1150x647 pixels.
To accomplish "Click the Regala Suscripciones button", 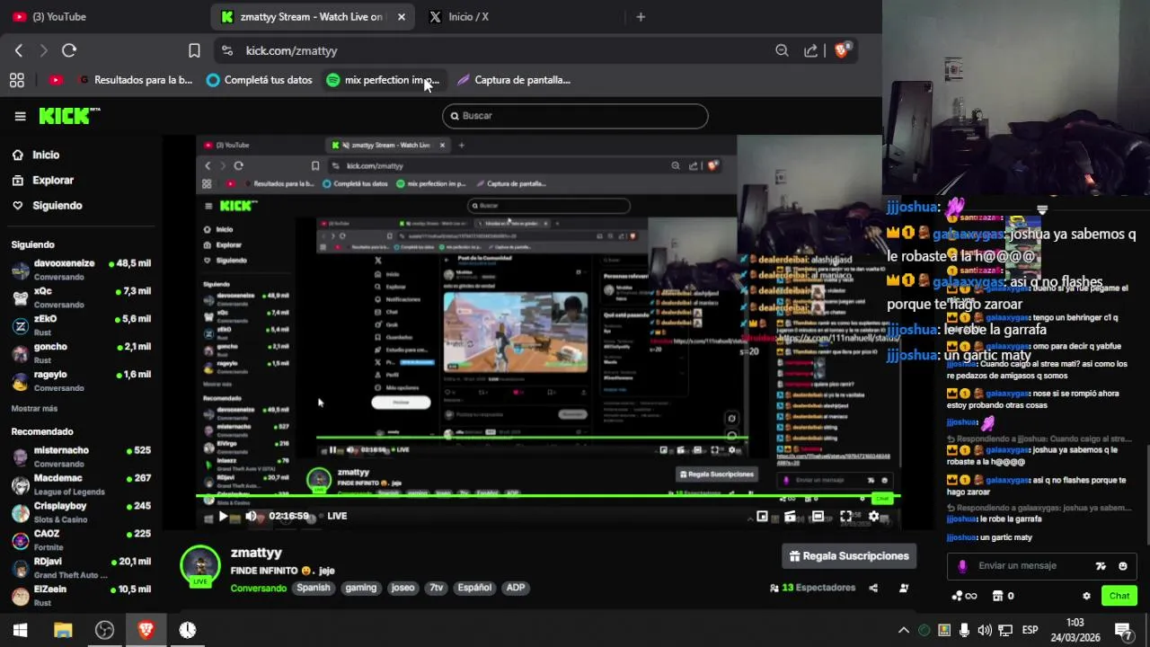I will click(x=849, y=556).
